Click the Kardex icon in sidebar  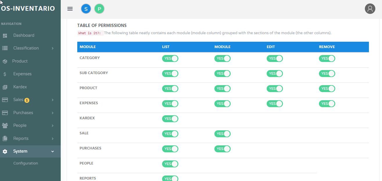pos(5,87)
